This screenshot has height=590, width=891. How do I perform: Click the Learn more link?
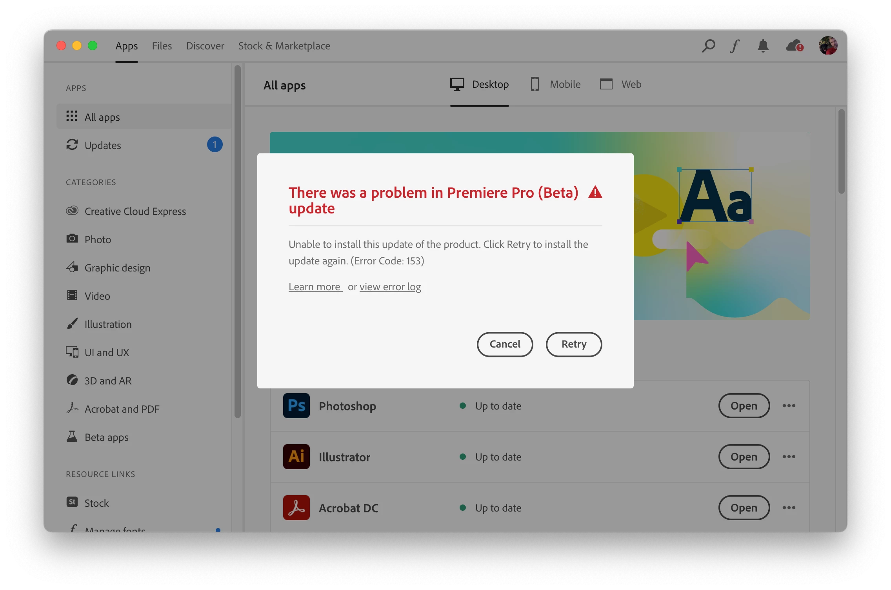pos(315,287)
